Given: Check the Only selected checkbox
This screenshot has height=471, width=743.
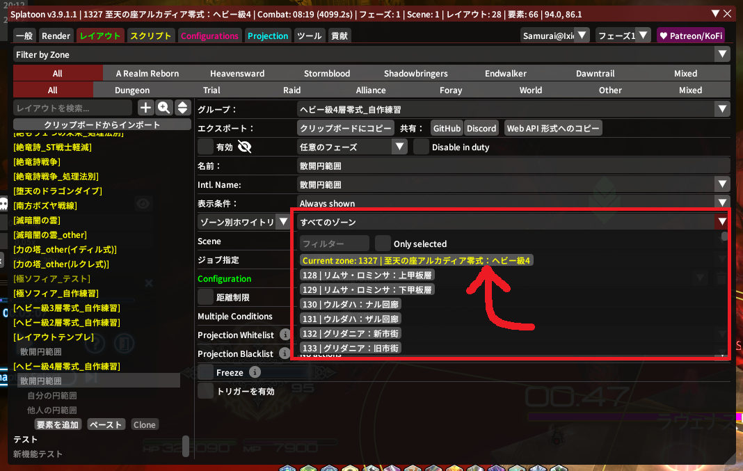Looking at the screenshot, I should (383, 244).
